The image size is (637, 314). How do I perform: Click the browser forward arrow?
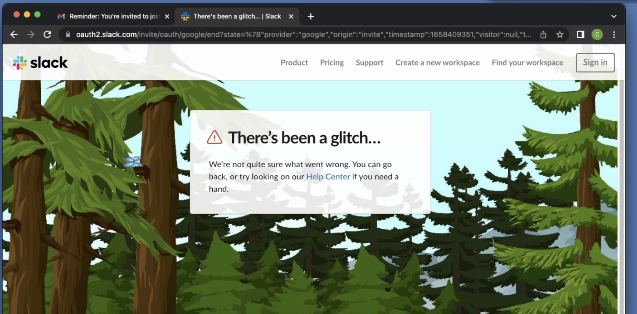pyautogui.click(x=30, y=35)
